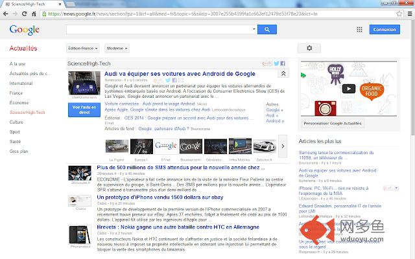This screenshot has height=259, width=415.
Task: Open the Google, partenaire d'Audi link
Action: 163,129
